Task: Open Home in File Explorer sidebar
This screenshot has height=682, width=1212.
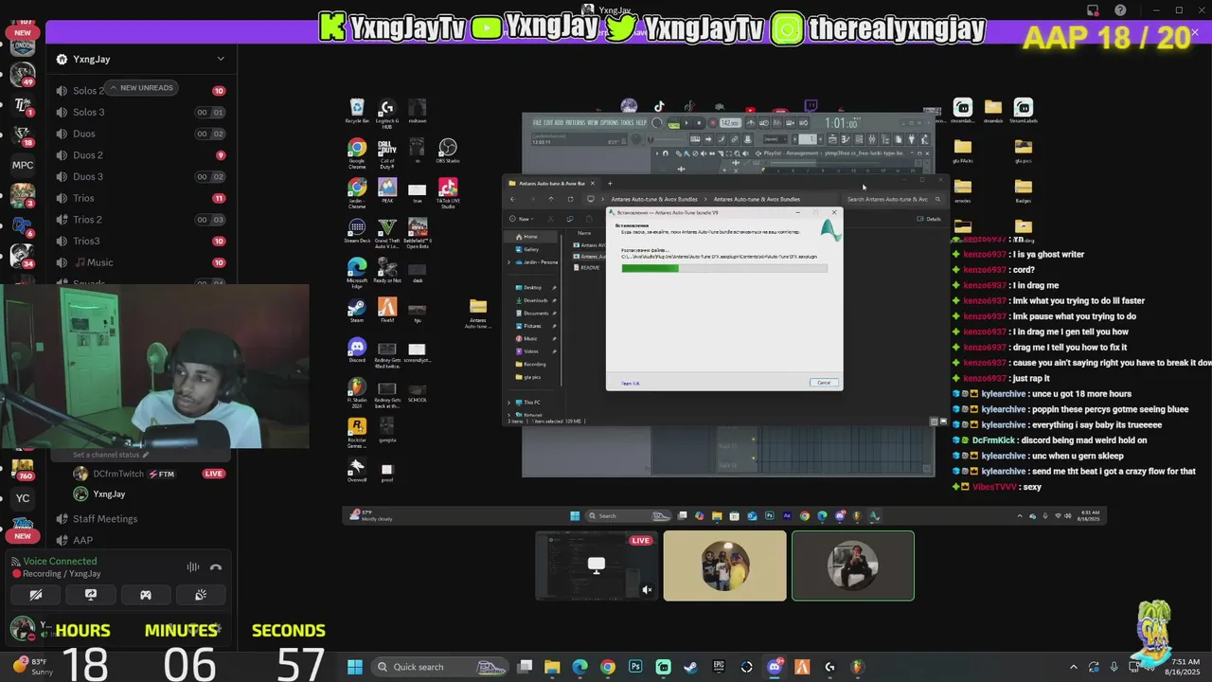Action: click(x=532, y=237)
